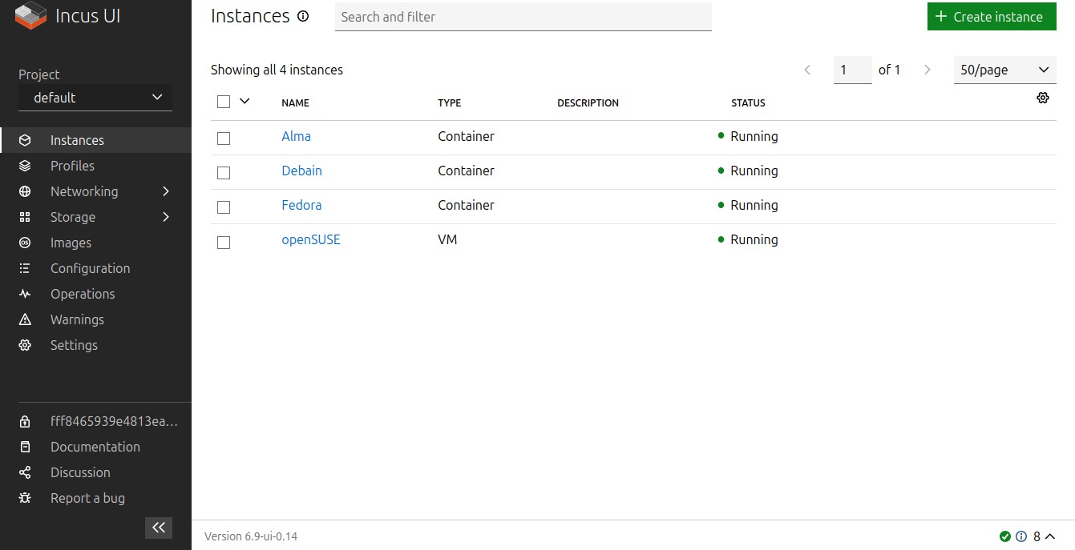Go to the next page arrow

click(927, 70)
